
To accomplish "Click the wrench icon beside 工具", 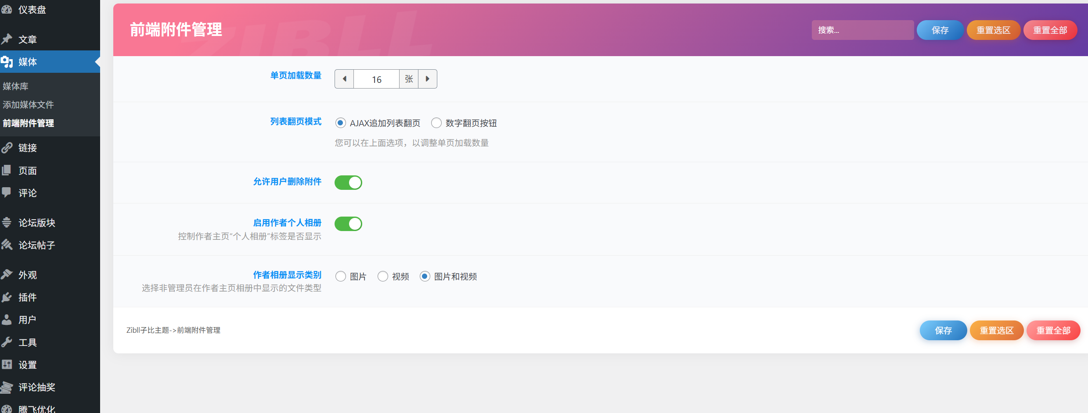I will (x=7, y=342).
